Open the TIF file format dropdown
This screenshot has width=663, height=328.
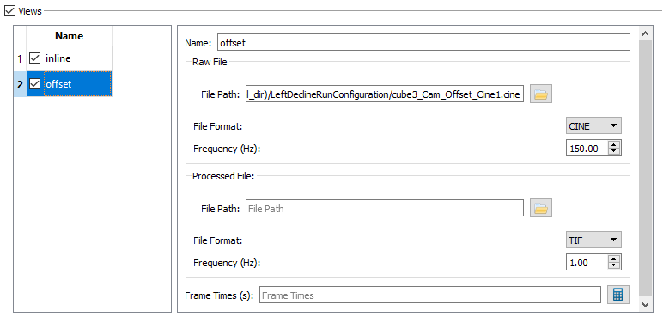593,240
